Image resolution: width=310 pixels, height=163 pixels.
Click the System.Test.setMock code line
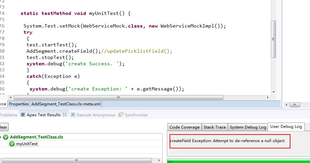[125, 26]
